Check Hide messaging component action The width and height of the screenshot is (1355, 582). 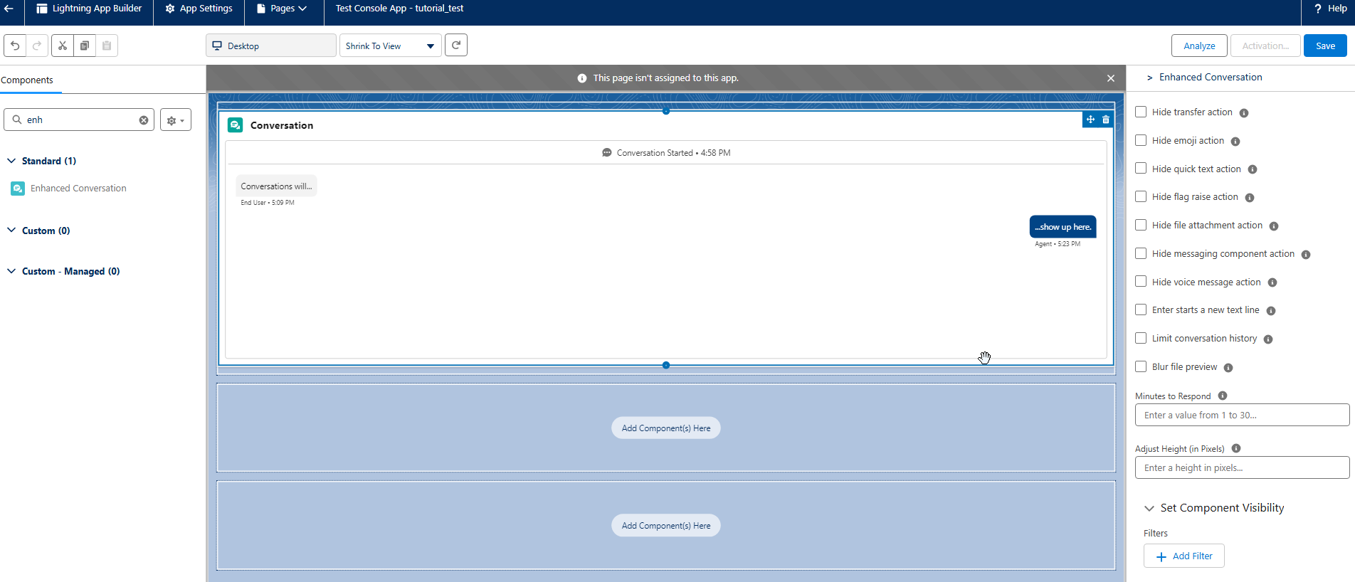pyautogui.click(x=1141, y=253)
